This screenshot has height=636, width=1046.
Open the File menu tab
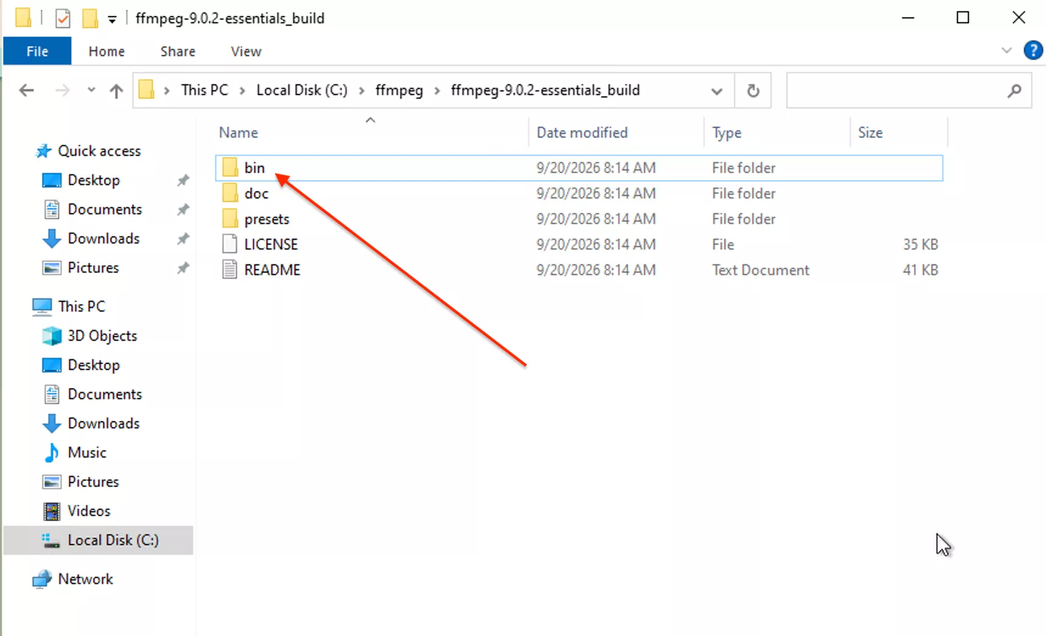[x=37, y=51]
